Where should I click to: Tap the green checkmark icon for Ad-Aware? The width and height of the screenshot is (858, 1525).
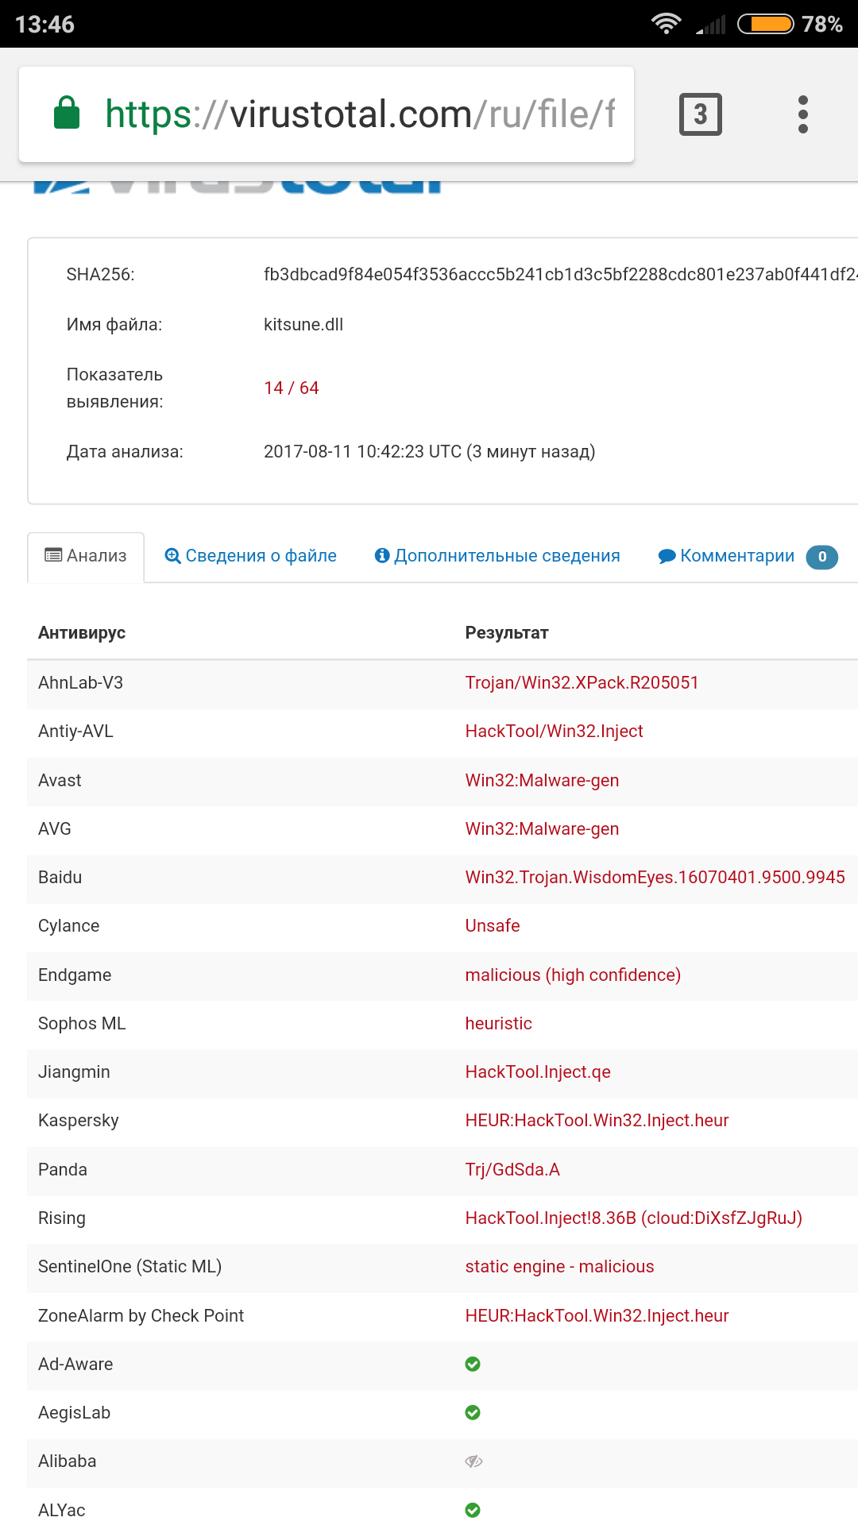pos(473,1364)
